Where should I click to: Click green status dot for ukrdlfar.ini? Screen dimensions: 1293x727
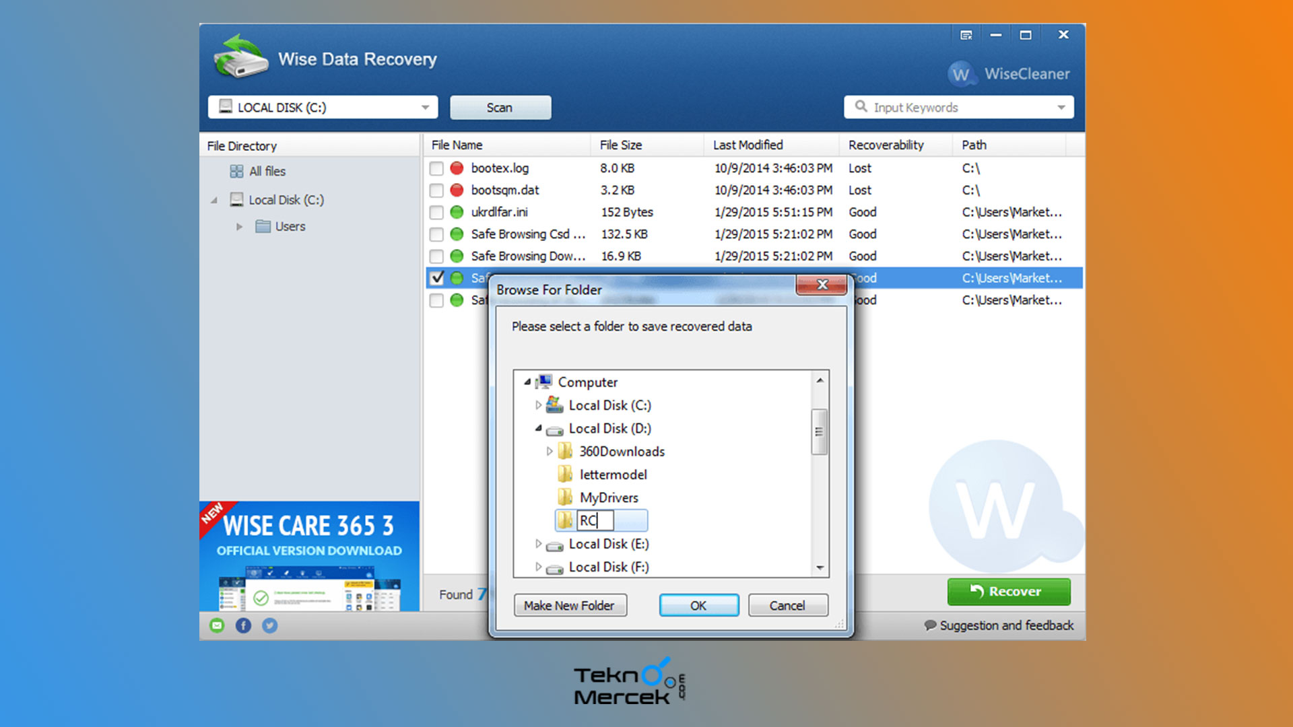(457, 212)
